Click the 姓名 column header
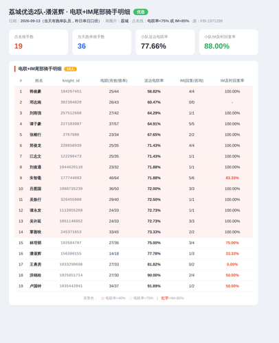Viewport: 279px width, 343px height. [x=39, y=80]
